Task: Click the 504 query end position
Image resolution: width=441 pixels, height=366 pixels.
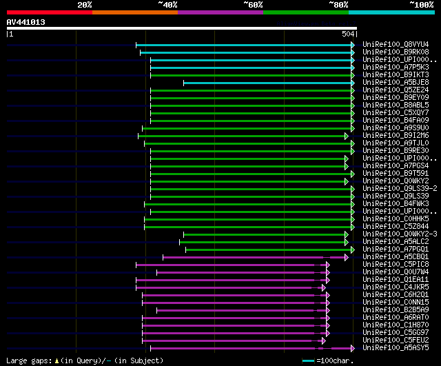Action: (x=348, y=34)
